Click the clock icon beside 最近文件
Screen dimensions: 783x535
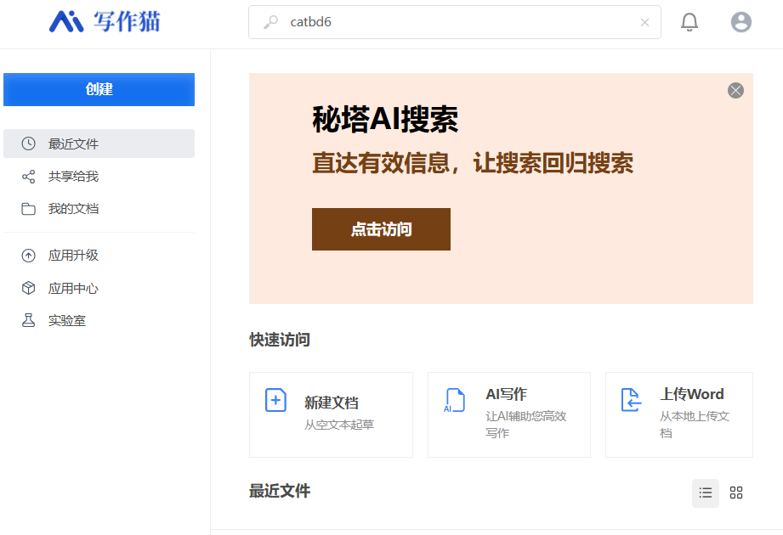click(x=28, y=144)
